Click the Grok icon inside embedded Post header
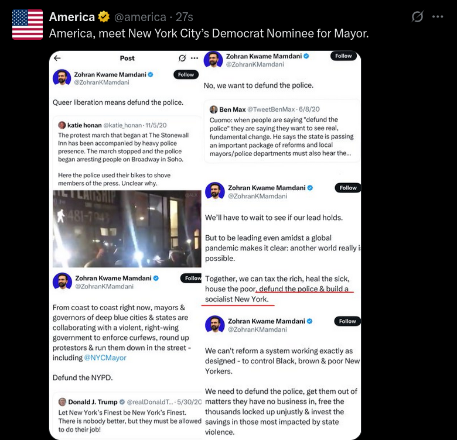This screenshot has width=457, height=440. (x=182, y=58)
